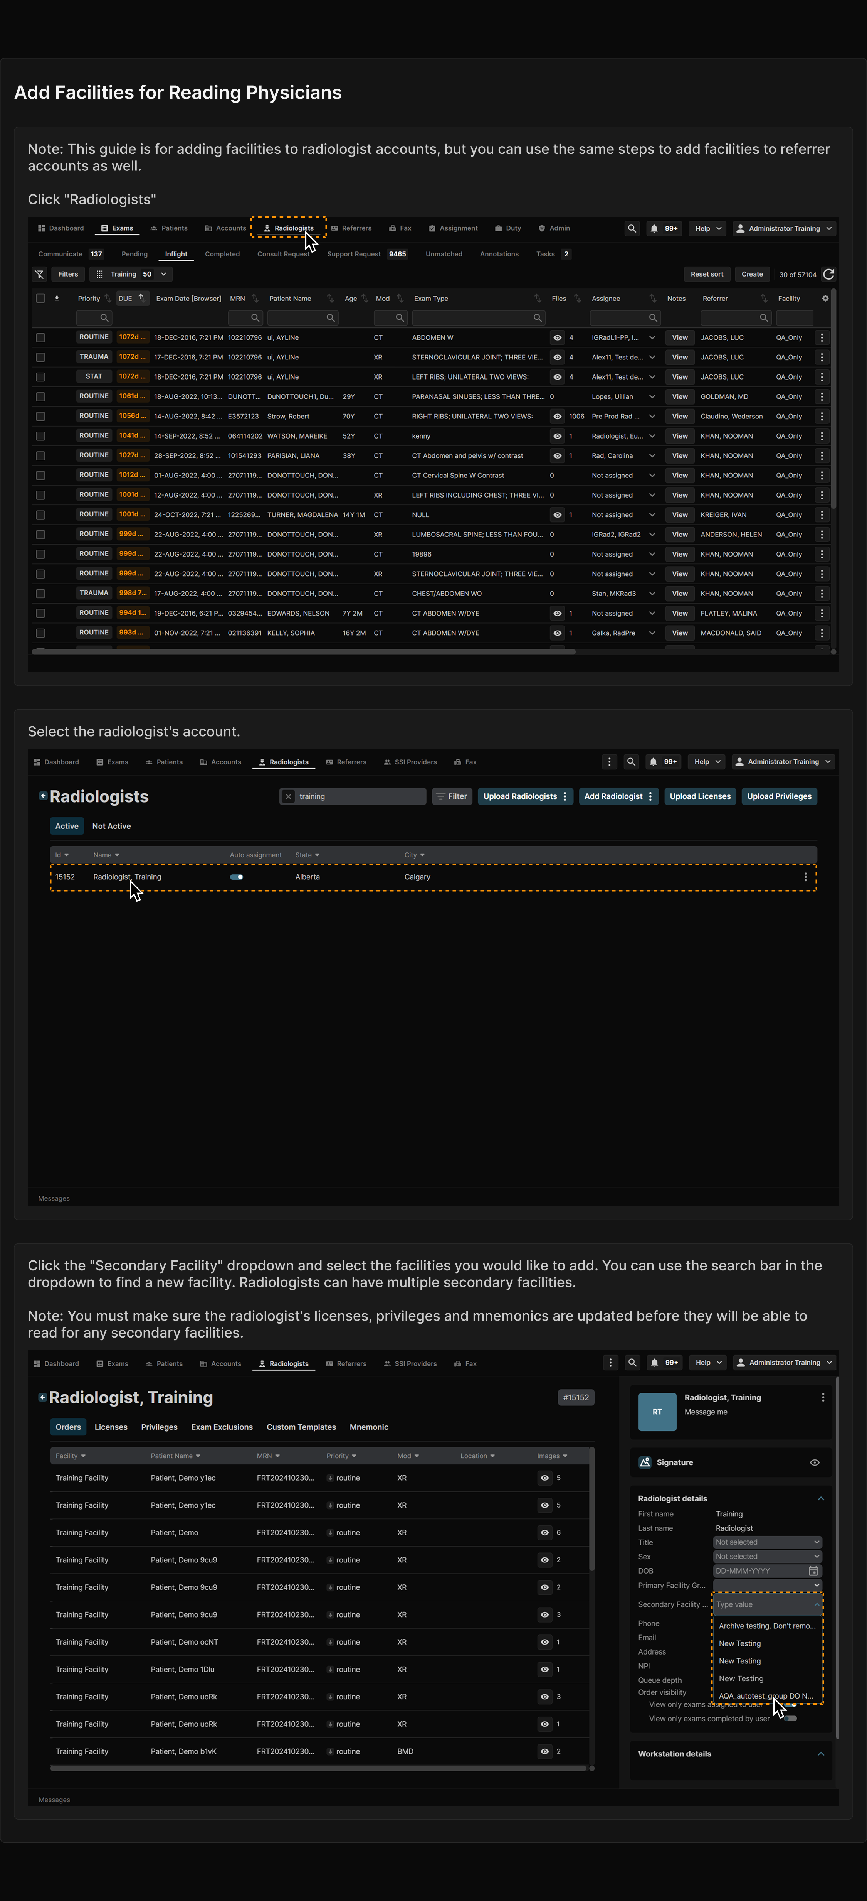The height and width of the screenshot is (1901, 867).
Task: Click the Upload Privileges button
Action: coord(778,796)
